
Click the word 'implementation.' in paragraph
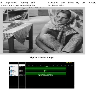point(56,6)
